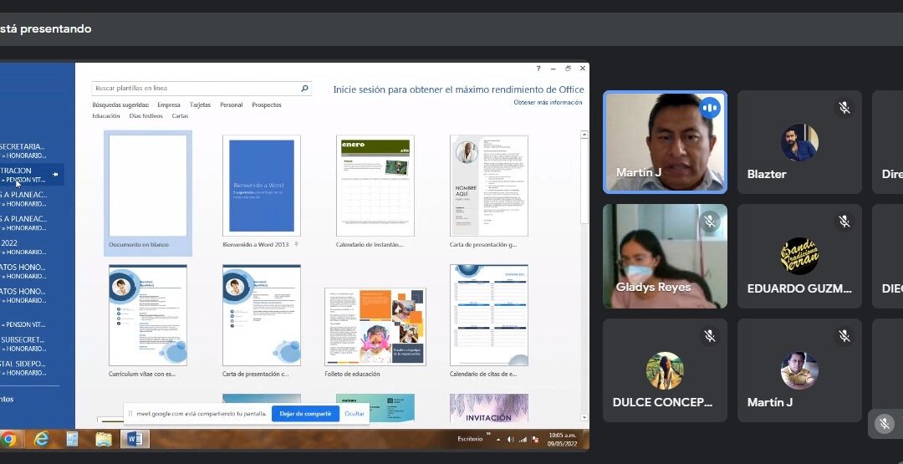The width and height of the screenshot is (903, 464).
Task: Select the Tarjetas suggested search category
Action: click(x=200, y=105)
